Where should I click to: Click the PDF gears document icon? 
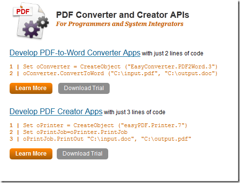[x=30, y=21]
